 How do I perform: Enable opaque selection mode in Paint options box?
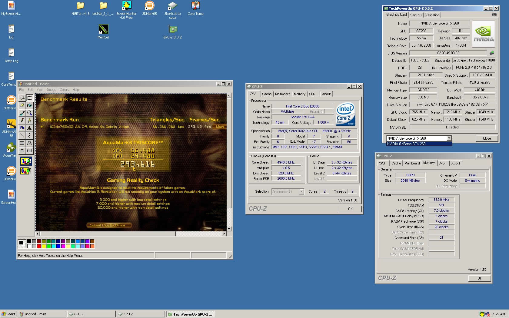[x=26, y=161]
